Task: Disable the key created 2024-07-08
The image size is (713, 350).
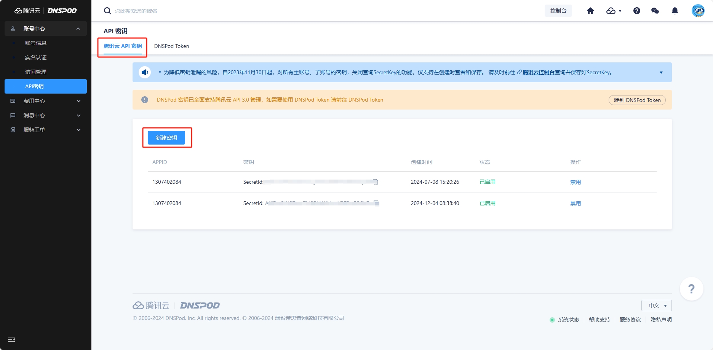Action: click(575, 182)
